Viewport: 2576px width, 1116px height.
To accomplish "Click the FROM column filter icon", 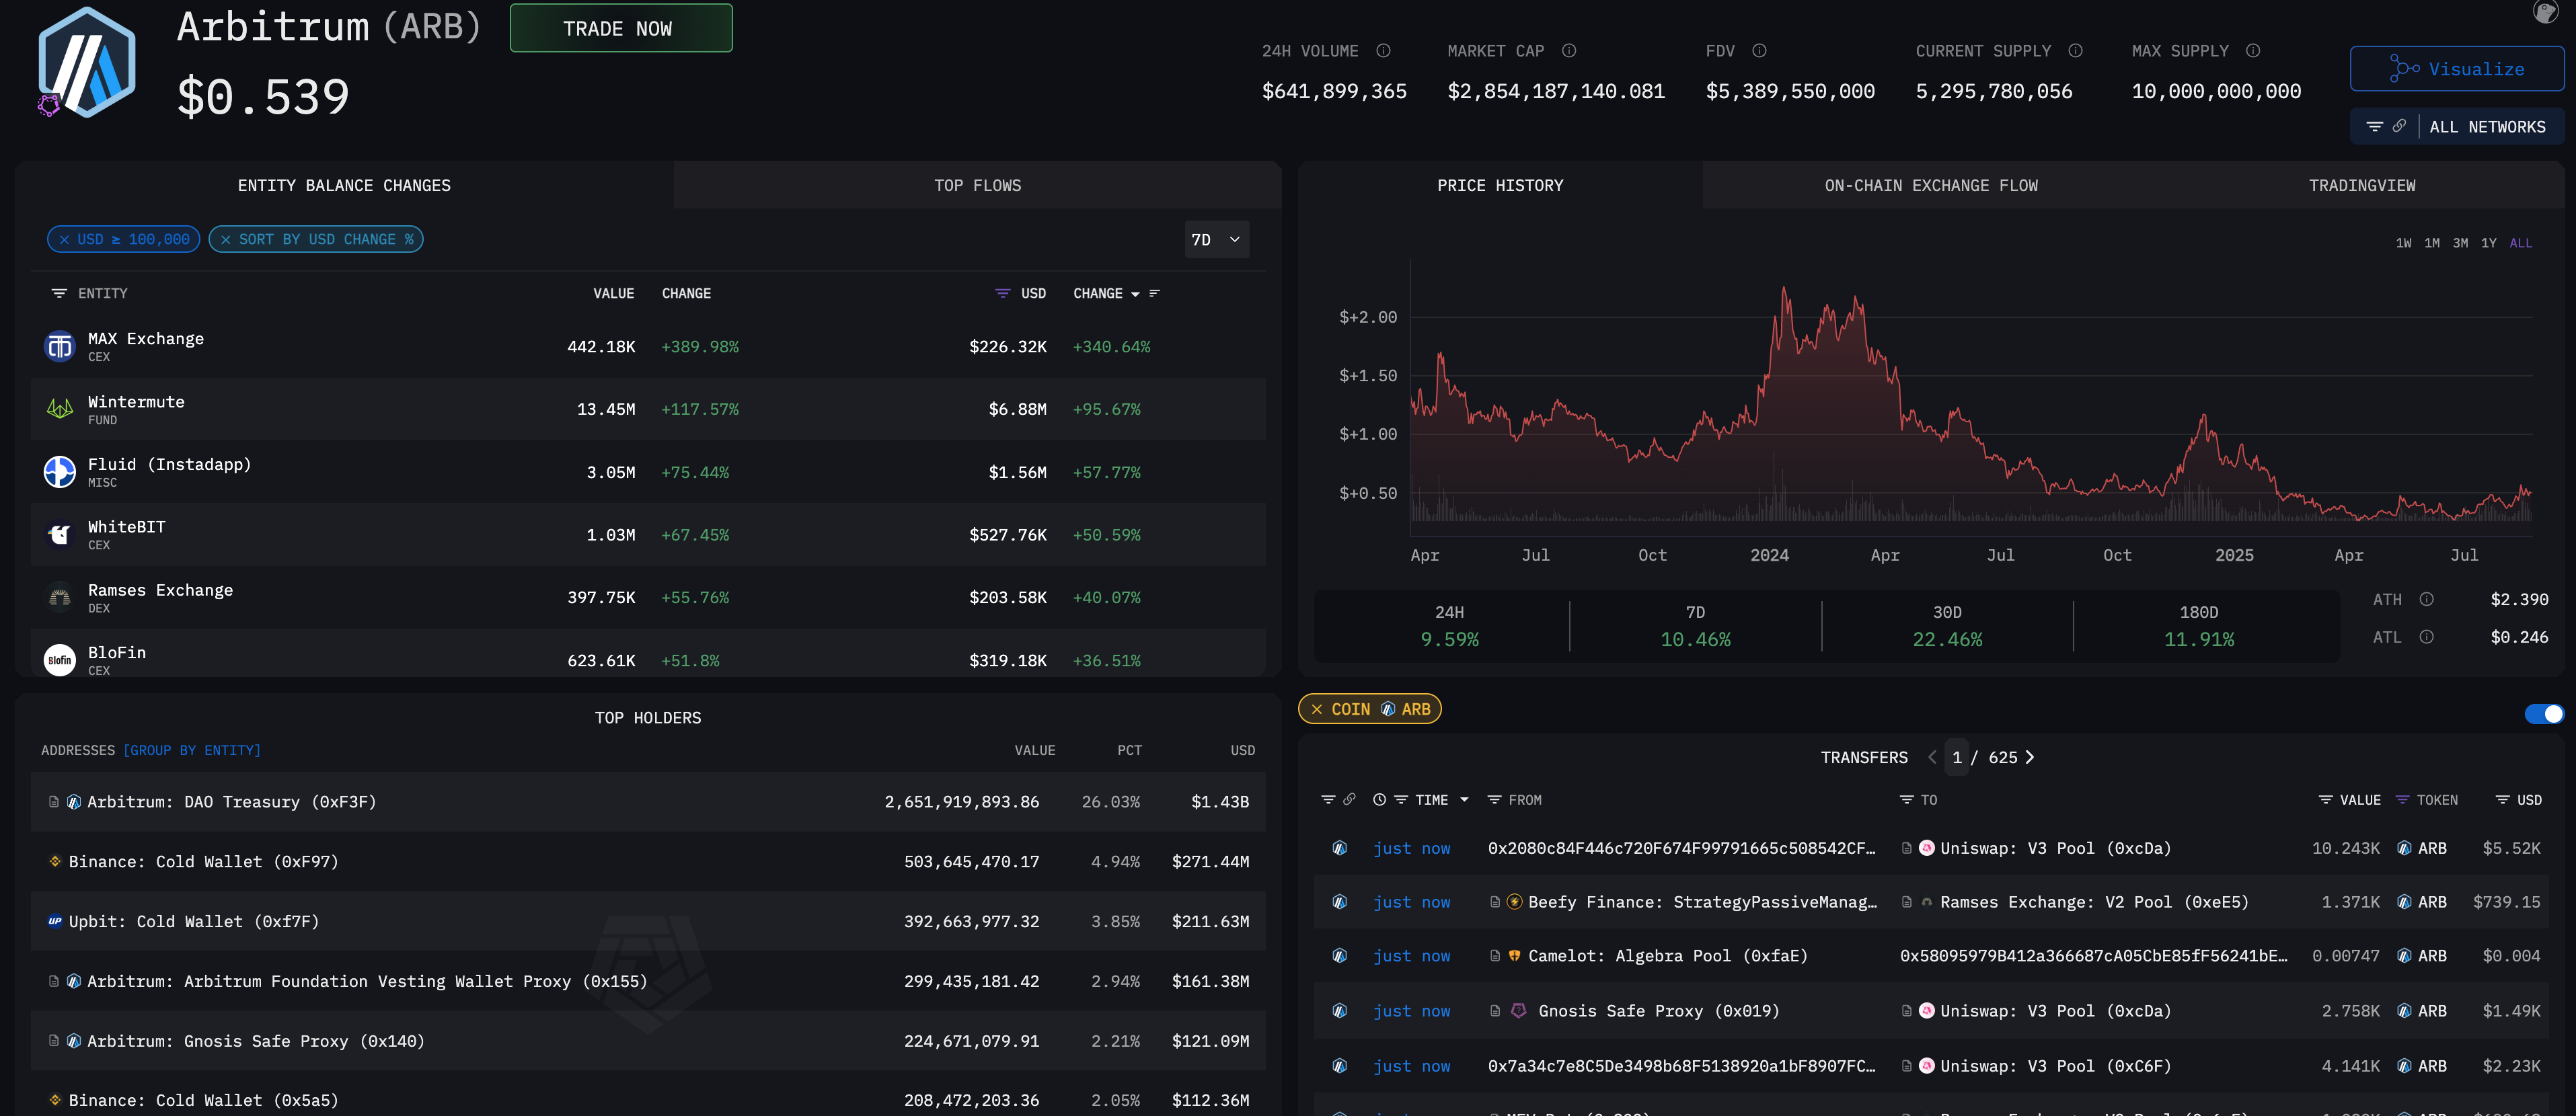I will (x=1494, y=800).
